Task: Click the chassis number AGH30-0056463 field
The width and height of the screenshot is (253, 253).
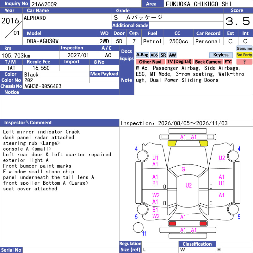Action: tap(71, 86)
